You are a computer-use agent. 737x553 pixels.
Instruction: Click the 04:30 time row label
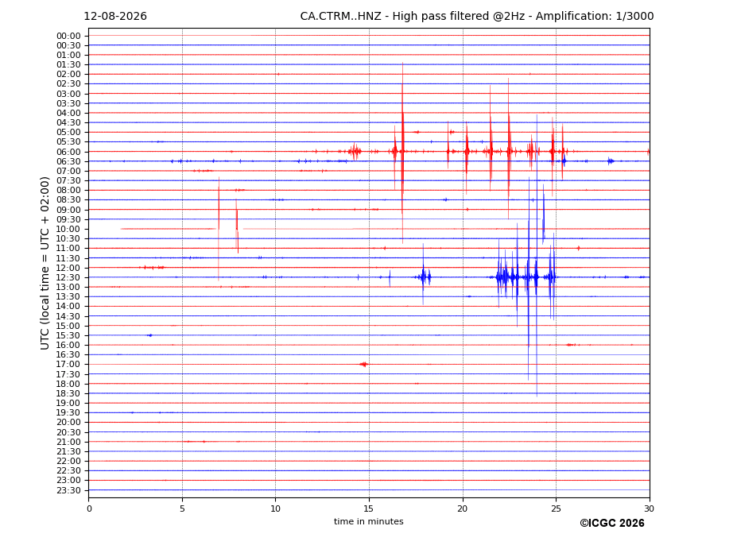pos(68,122)
